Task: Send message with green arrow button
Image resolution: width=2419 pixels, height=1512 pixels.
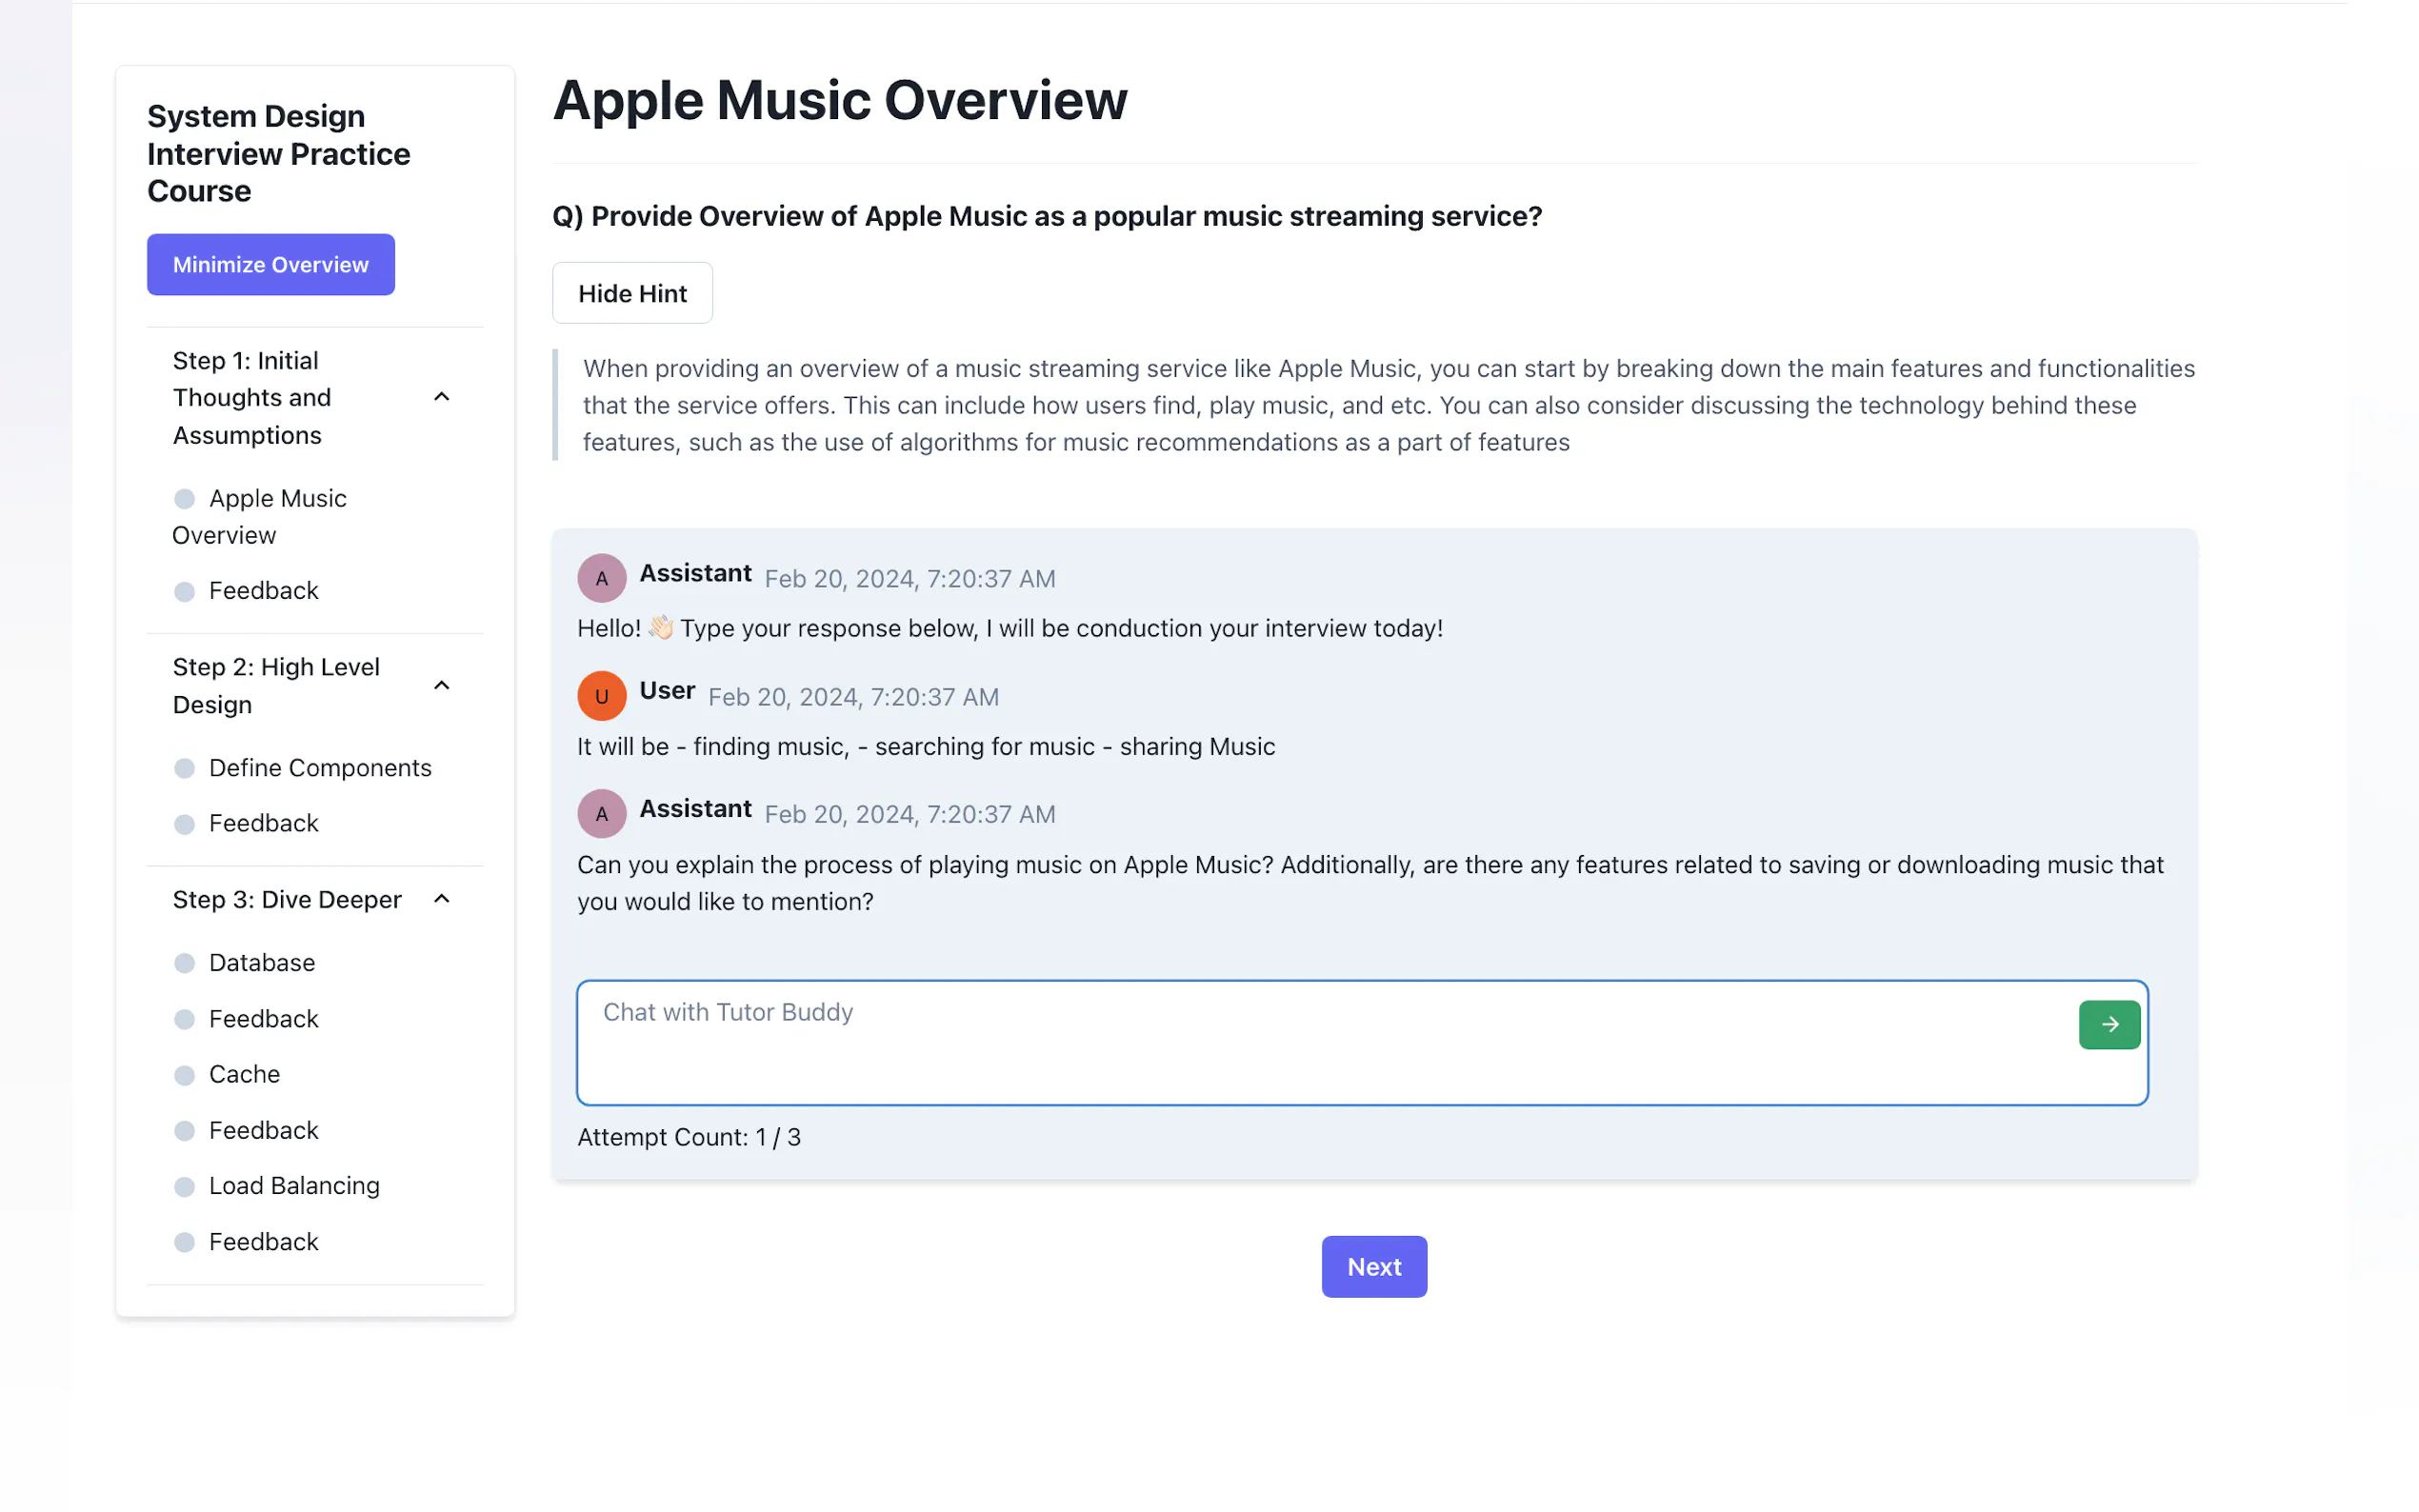Action: pos(2108,1024)
